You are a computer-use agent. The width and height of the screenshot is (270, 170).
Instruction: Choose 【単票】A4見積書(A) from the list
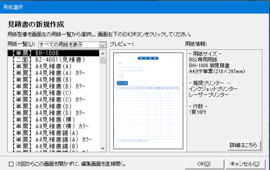point(53,66)
